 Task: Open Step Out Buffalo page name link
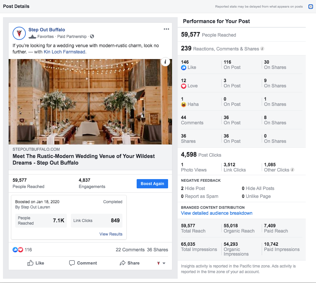[x=47, y=30]
